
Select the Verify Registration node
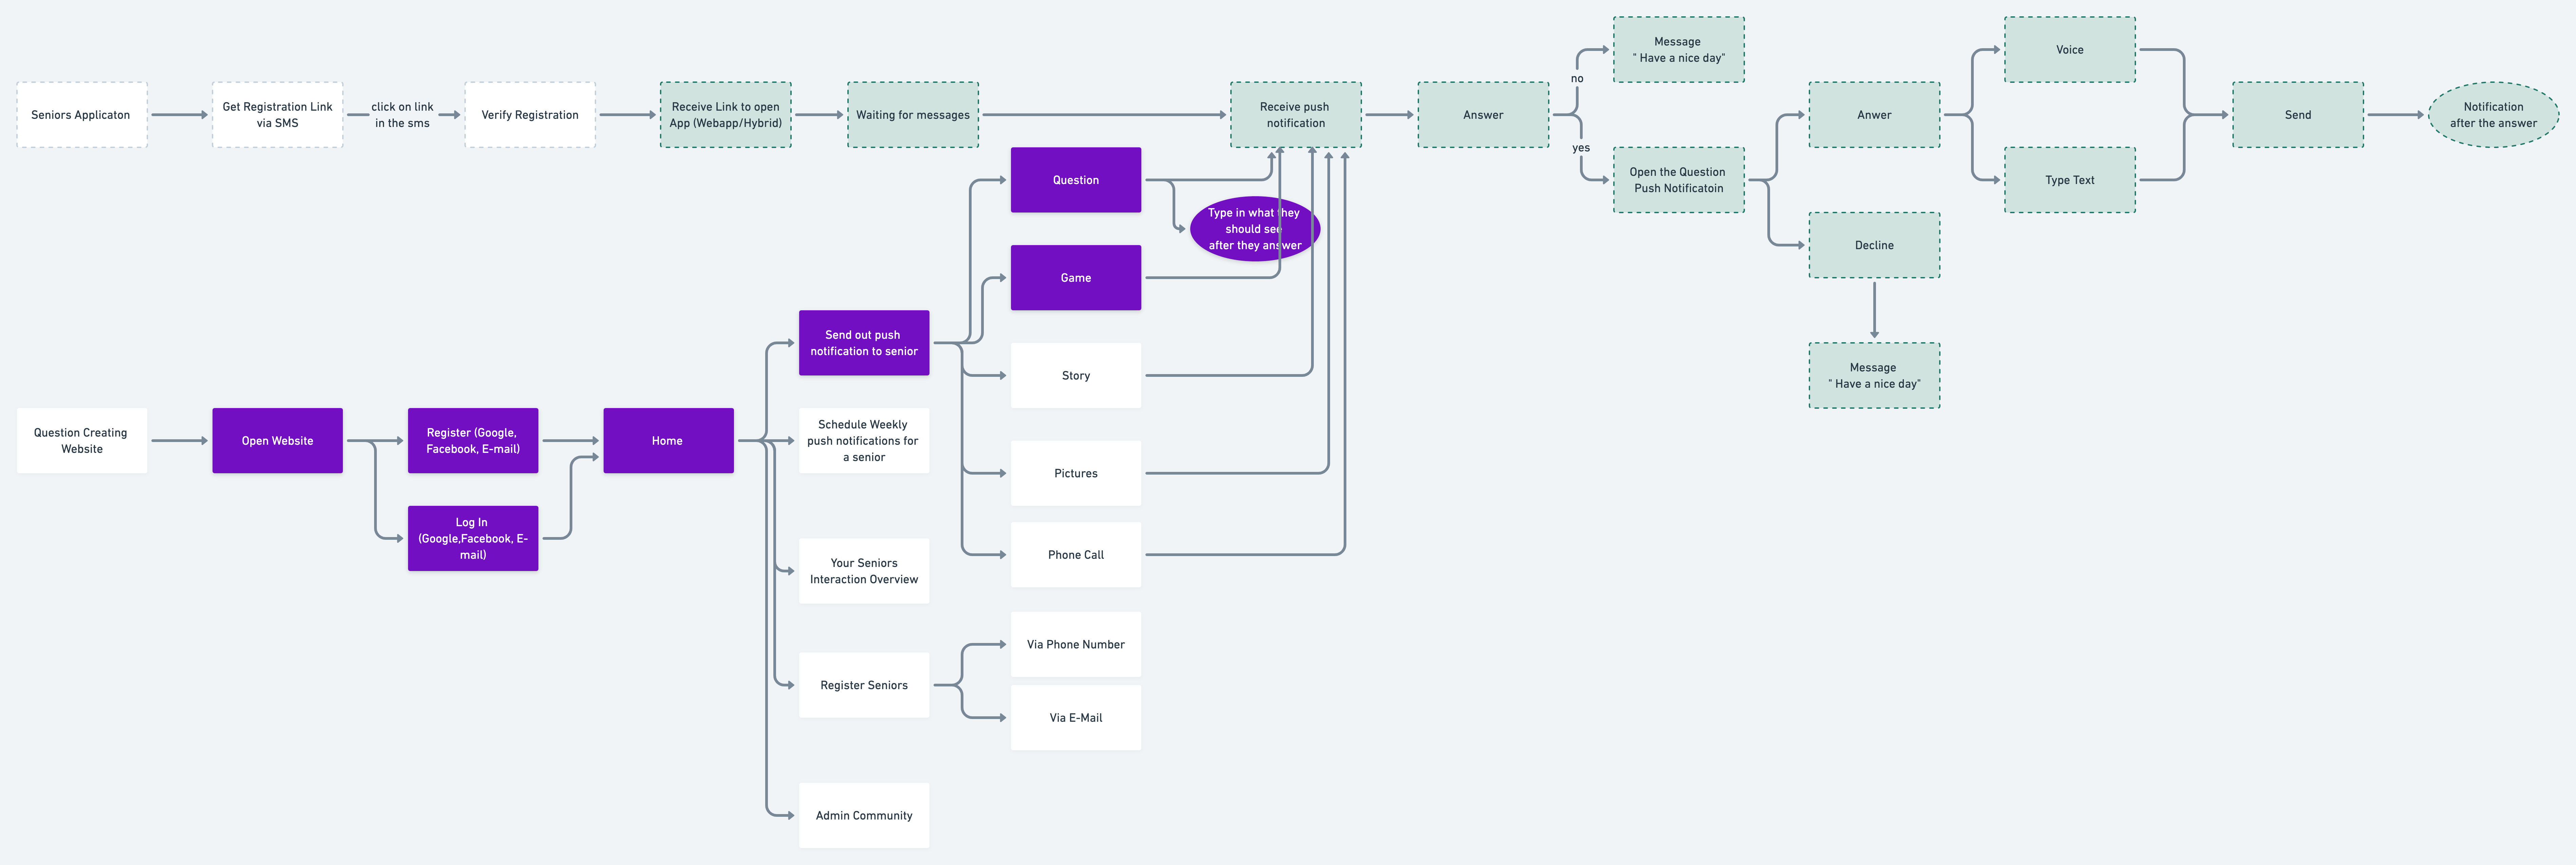(530, 115)
